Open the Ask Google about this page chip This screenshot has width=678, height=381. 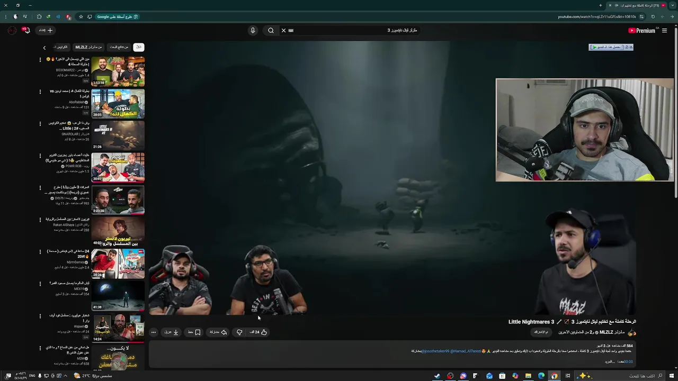click(x=117, y=16)
